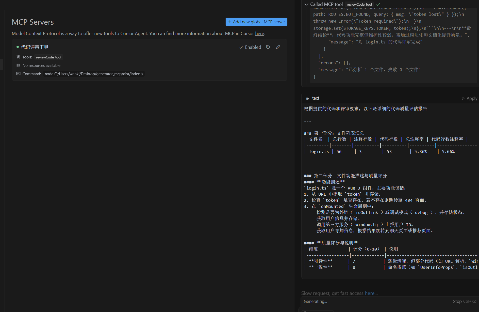Image resolution: width=479 pixels, height=312 pixels.
Task: Click the 'Generating...' status text
Action: (x=315, y=301)
